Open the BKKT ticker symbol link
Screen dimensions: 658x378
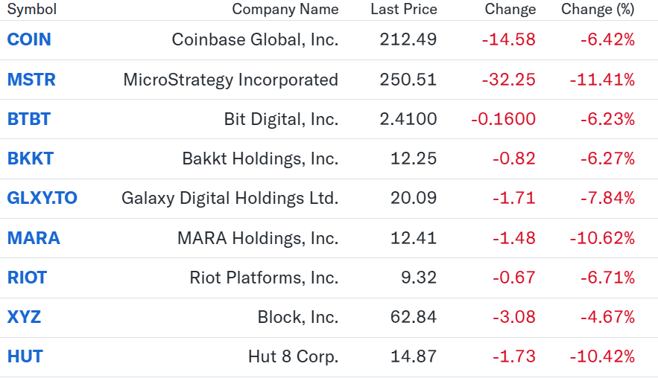[x=31, y=158]
